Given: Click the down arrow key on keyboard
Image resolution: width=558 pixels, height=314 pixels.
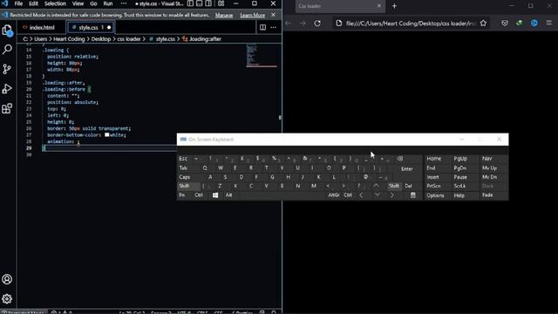Looking at the screenshot, I should pyautogui.click(x=378, y=195).
